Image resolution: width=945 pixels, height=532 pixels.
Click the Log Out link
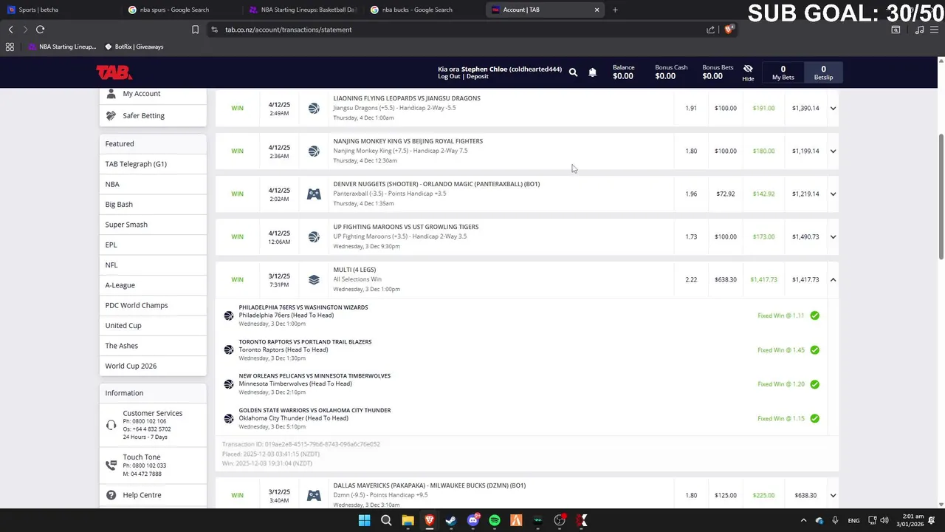[x=449, y=77]
